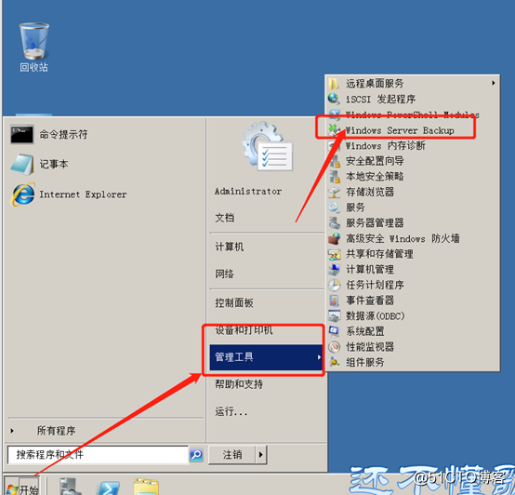This screenshot has width=515, height=495.
Task: Click the 组件服务 icon
Action: point(335,362)
